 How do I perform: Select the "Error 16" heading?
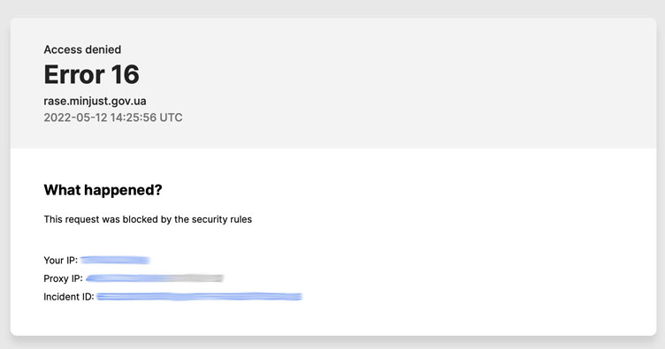[x=91, y=74]
